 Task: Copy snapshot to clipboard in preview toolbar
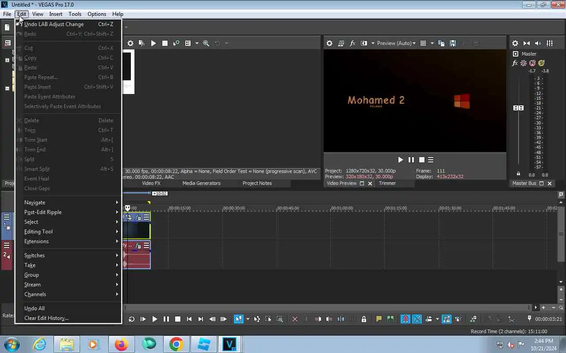(441, 43)
